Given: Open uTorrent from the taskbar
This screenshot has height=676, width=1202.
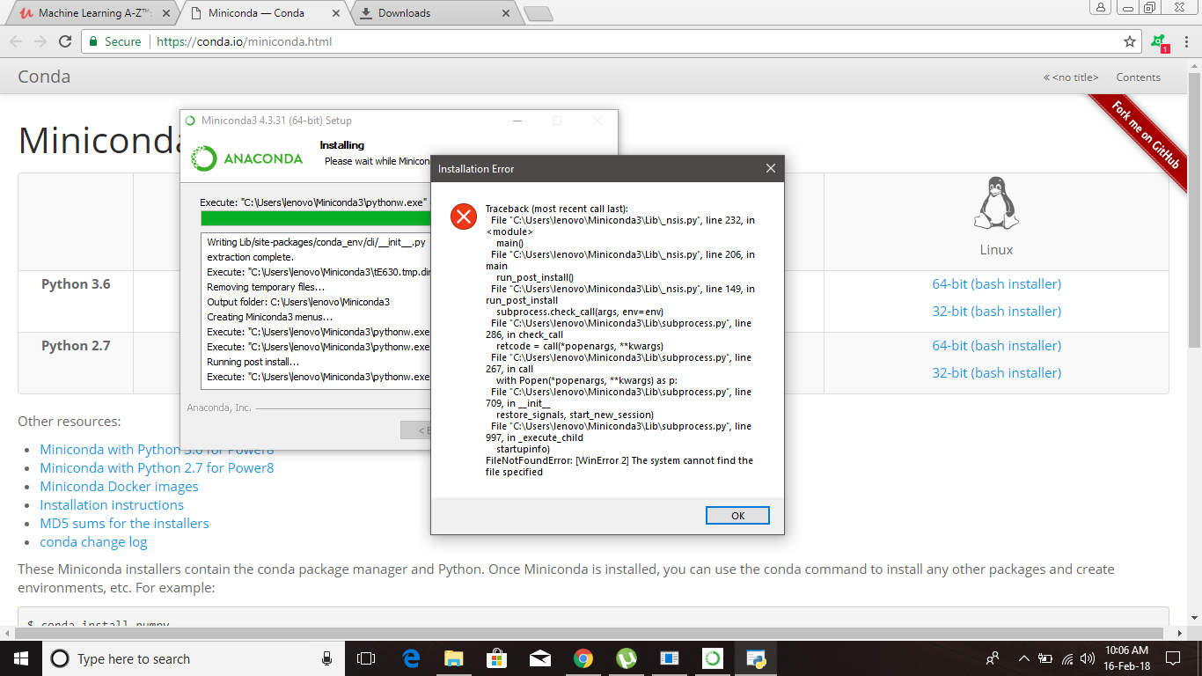Looking at the screenshot, I should [626, 658].
